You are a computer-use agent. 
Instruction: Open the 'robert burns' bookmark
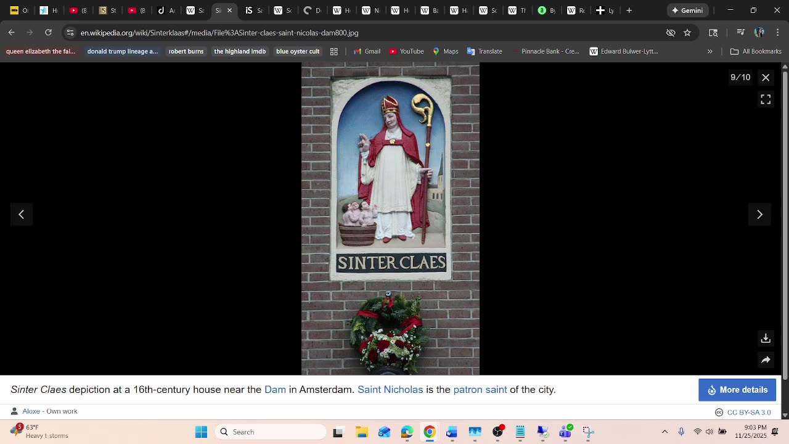pos(186,51)
